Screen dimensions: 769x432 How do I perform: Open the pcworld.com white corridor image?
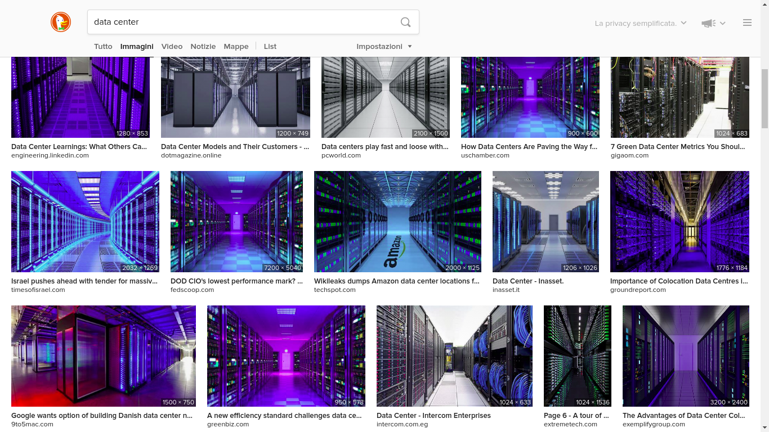click(386, 97)
